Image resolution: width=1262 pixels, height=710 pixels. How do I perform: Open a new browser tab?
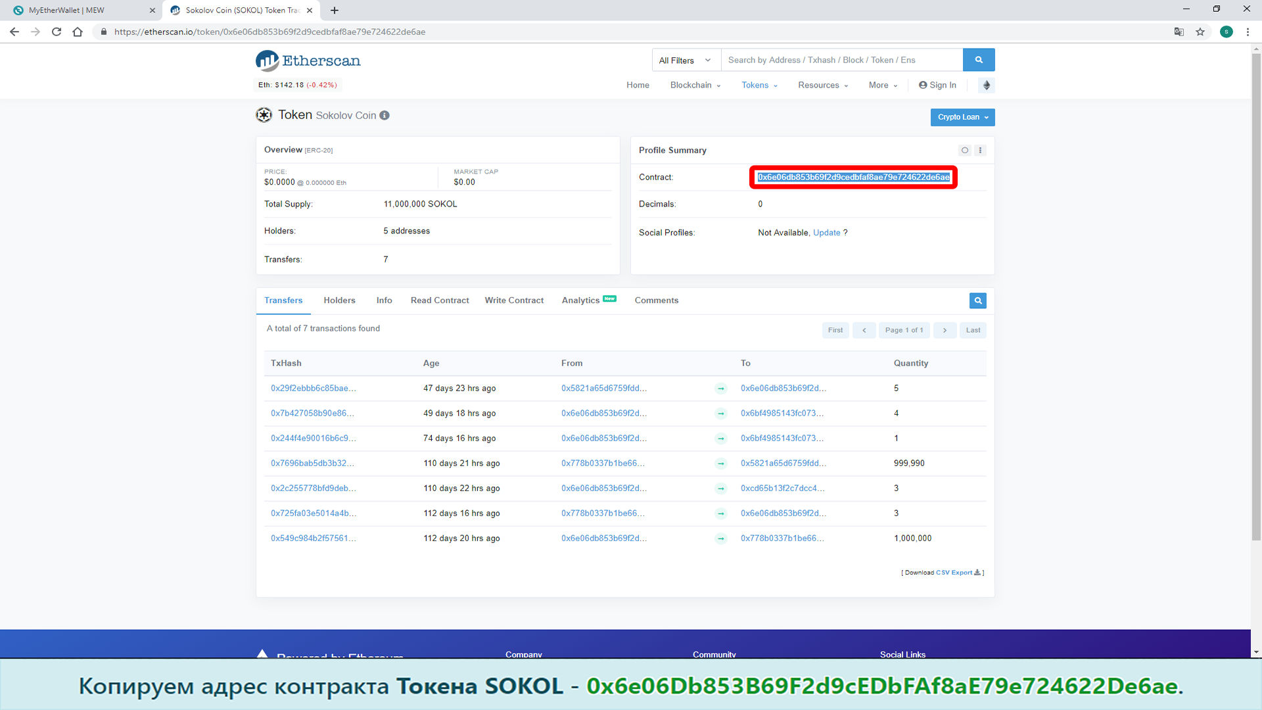click(335, 11)
